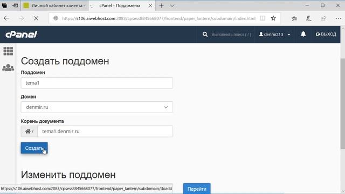The height and width of the screenshot is (194, 345).
Task: Click the Создать поддомен heading
Action: point(65,61)
